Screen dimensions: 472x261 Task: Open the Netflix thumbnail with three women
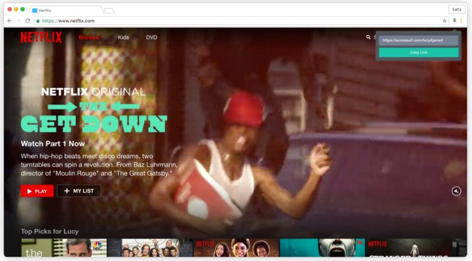tap(236, 247)
